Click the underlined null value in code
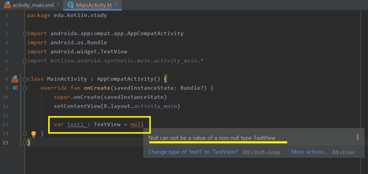Viewport: 368px width, 174px height. coord(137,125)
